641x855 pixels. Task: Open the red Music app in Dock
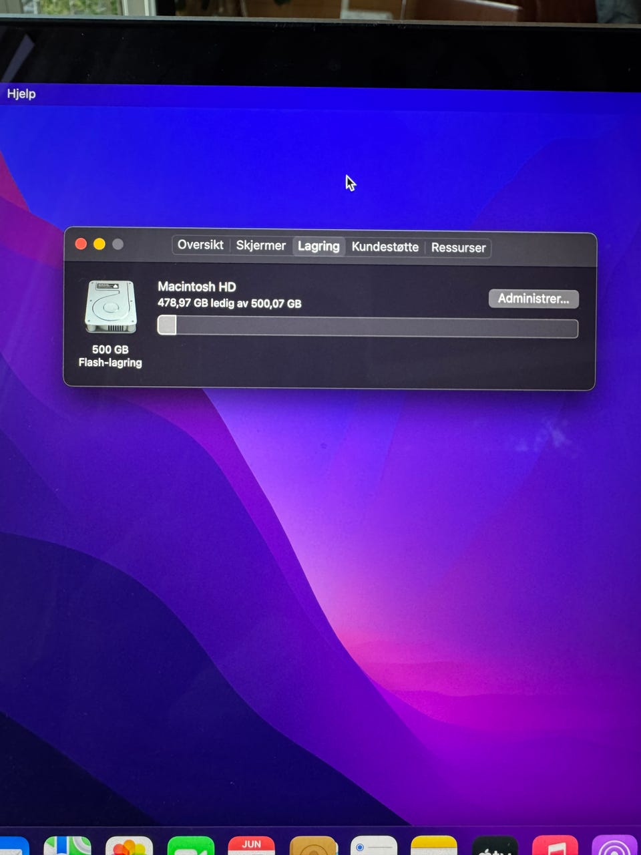[555, 846]
